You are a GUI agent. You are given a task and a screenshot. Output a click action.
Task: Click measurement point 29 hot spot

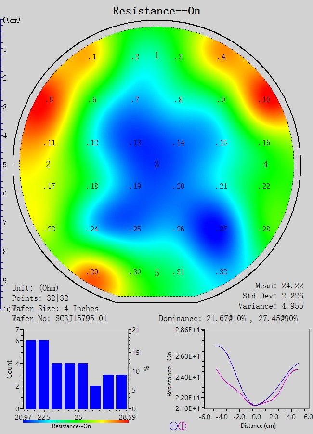tap(92, 272)
